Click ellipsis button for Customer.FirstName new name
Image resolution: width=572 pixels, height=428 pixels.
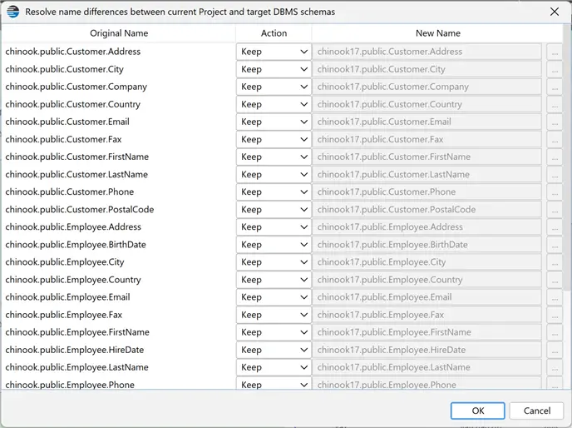[x=555, y=157]
